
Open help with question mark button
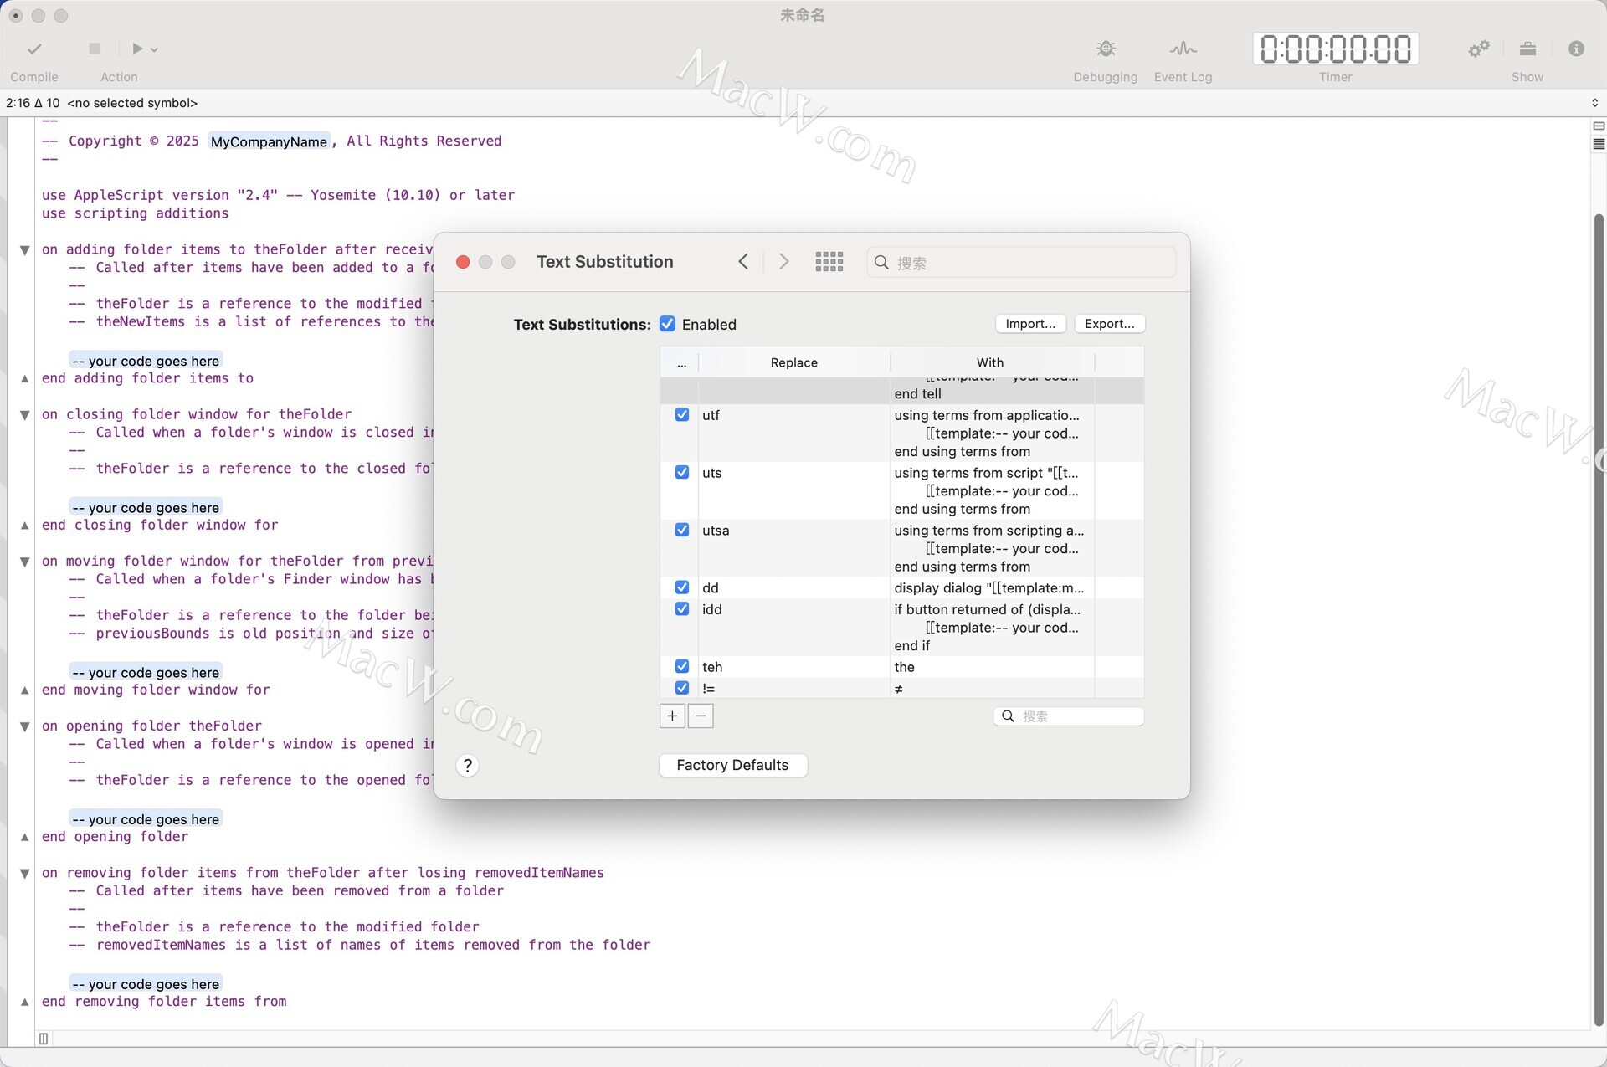click(468, 766)
